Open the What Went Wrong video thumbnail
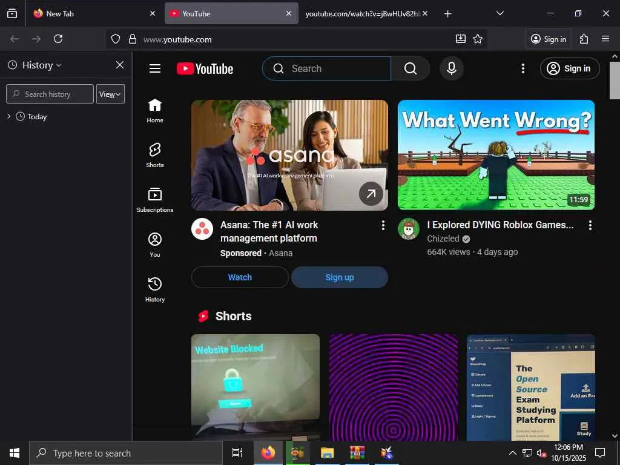The width and height of the screenshot is (620, 465). click(x=496, y=155)
